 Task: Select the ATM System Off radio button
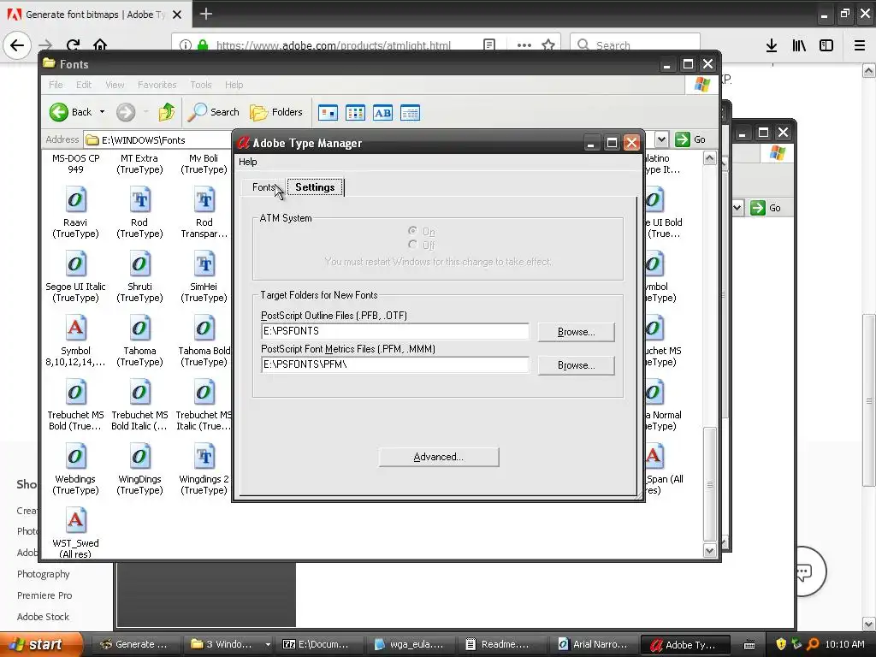click(412, 244)
